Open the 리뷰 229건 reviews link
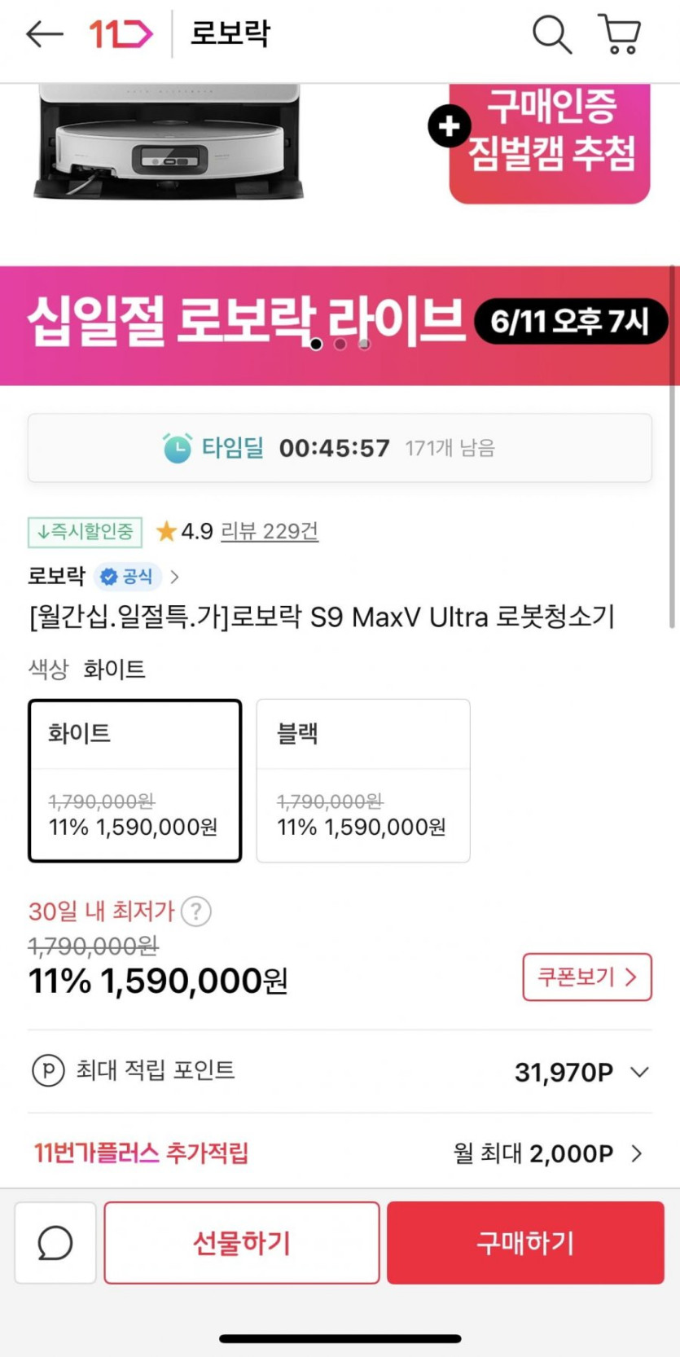680x1357 pixels. point(269,532)
